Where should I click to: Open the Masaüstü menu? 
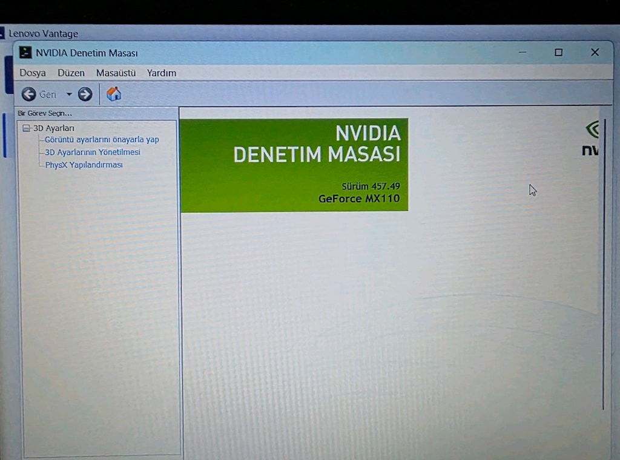pos(116,73)
